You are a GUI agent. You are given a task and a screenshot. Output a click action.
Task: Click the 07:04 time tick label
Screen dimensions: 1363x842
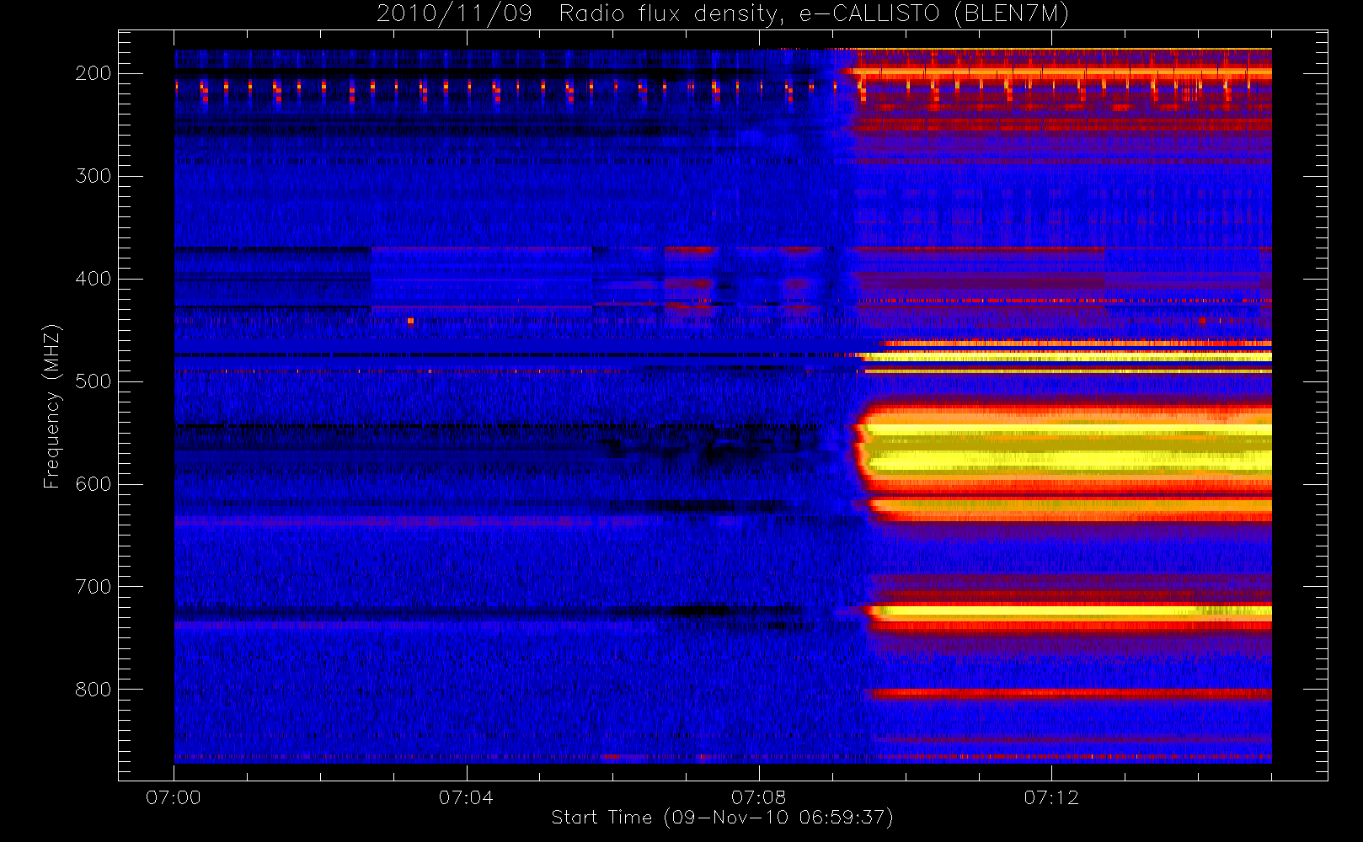pos(466,798)
